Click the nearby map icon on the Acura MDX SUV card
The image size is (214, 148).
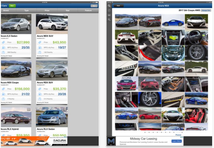pos(40,52)
